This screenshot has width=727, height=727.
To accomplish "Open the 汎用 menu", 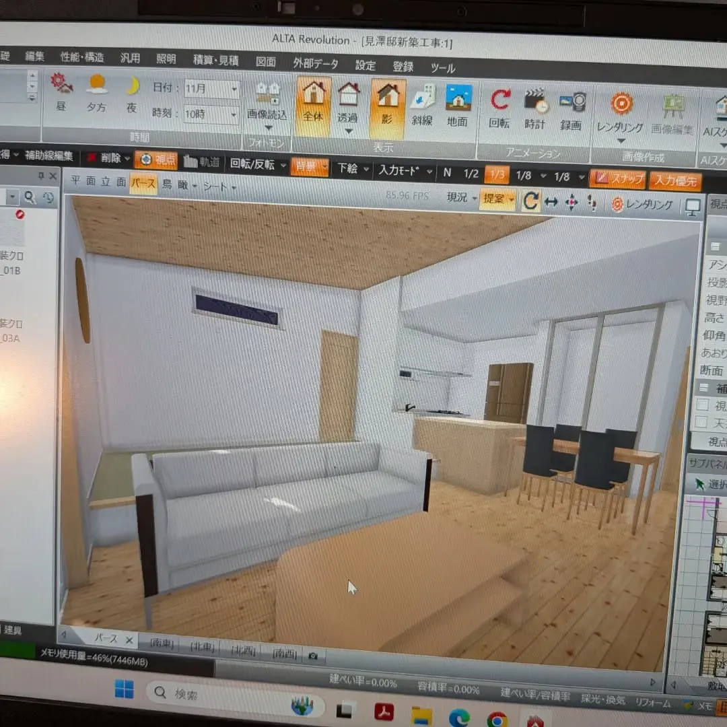I will [131, 58].
